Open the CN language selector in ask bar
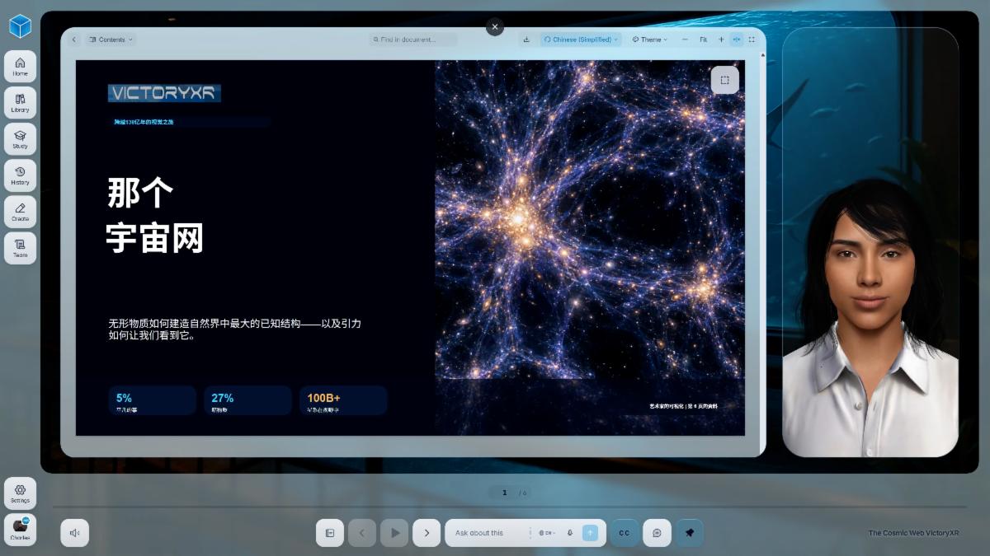Image resolution: width=990 pixels, height=556 pixels. (x=547, y=533)
